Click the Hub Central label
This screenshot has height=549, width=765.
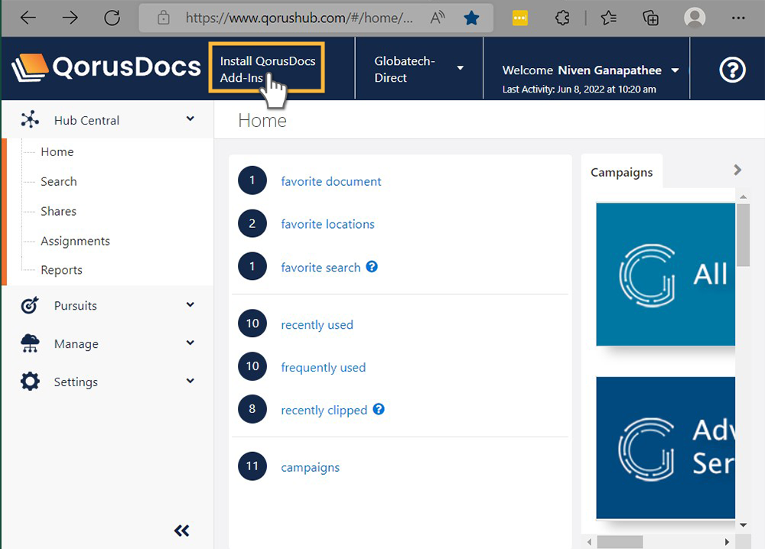(86, 121)
